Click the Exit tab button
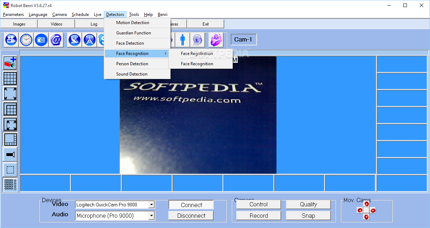The width and height of the screenshot is (430, 228). tap(206, 24)
